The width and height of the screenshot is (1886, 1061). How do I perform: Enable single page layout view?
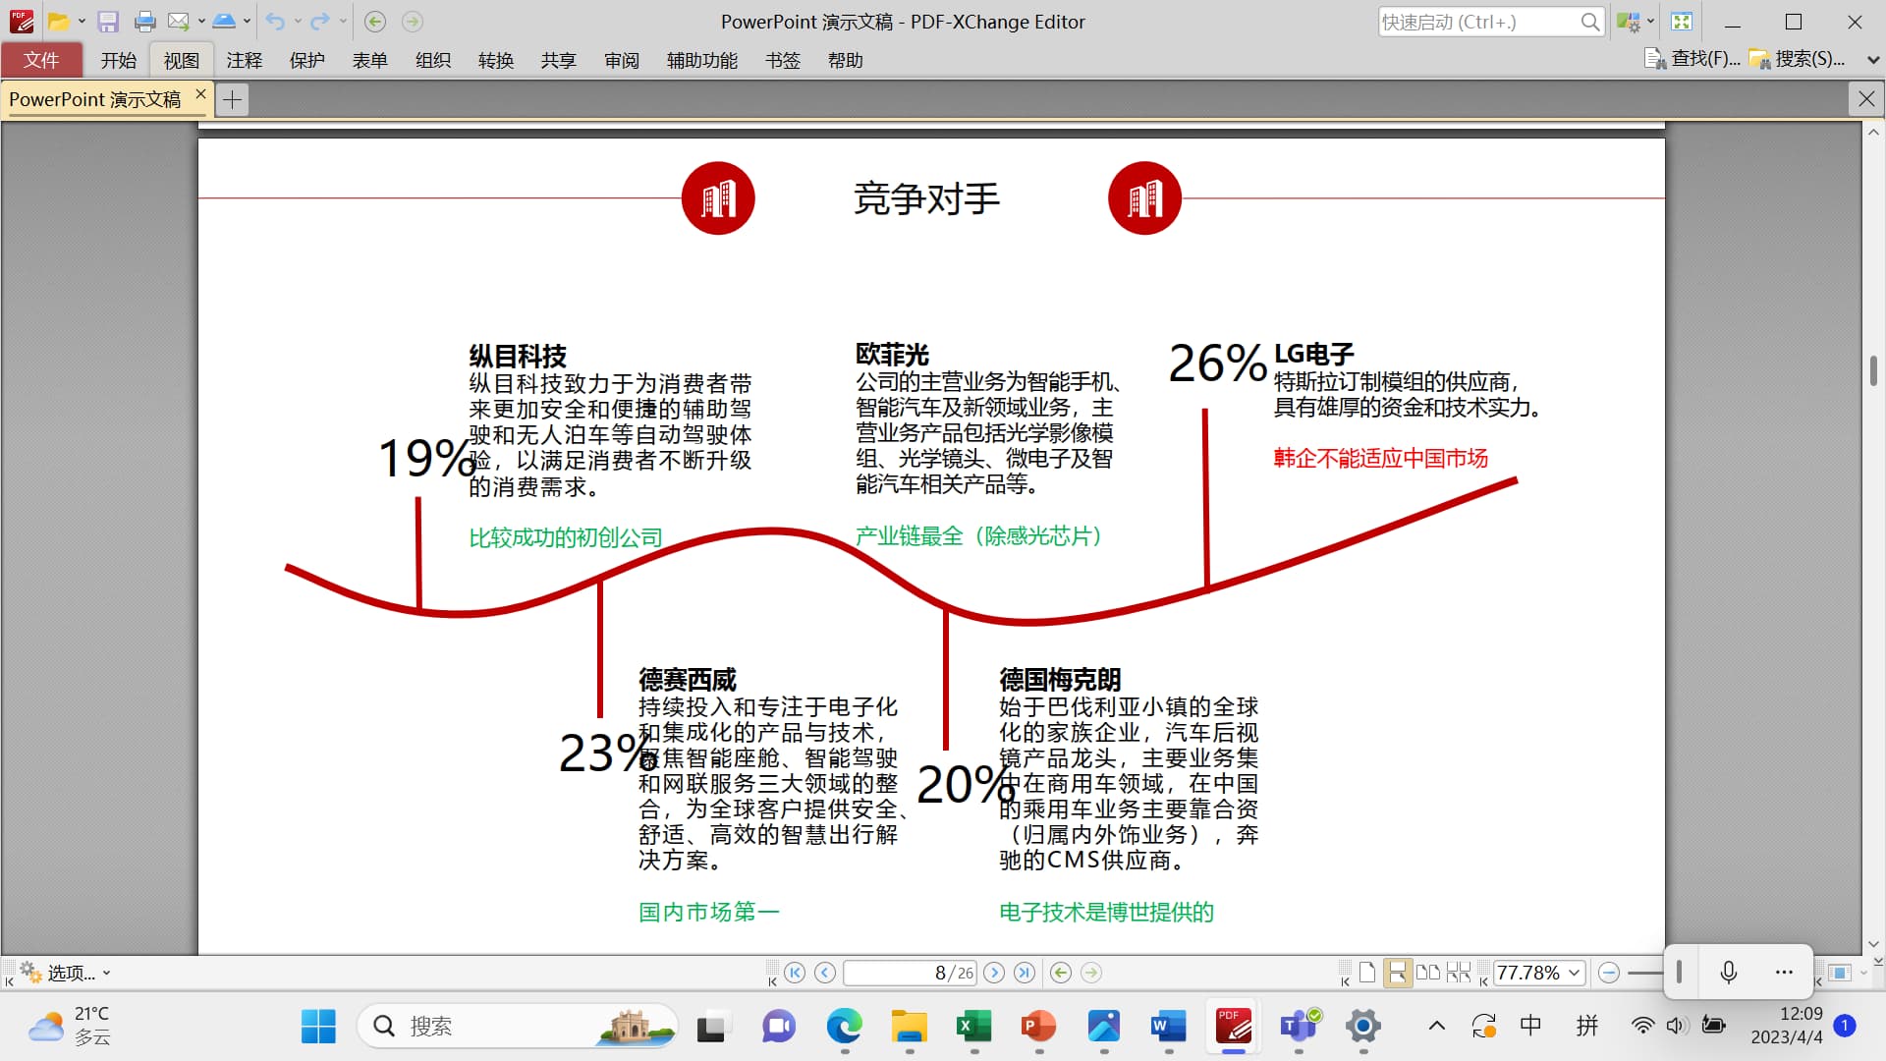pos(1367,973)
